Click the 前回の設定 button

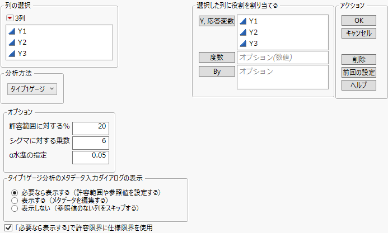359,73
